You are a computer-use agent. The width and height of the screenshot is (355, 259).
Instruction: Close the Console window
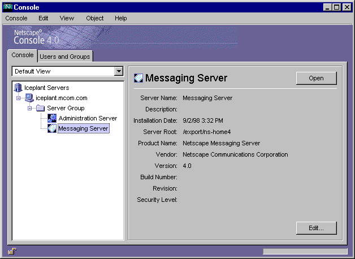[347, 7]
